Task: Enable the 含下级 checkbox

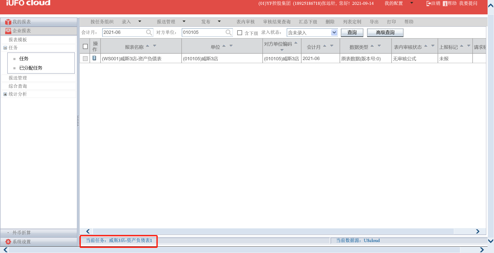Action: tap(240, 33)
